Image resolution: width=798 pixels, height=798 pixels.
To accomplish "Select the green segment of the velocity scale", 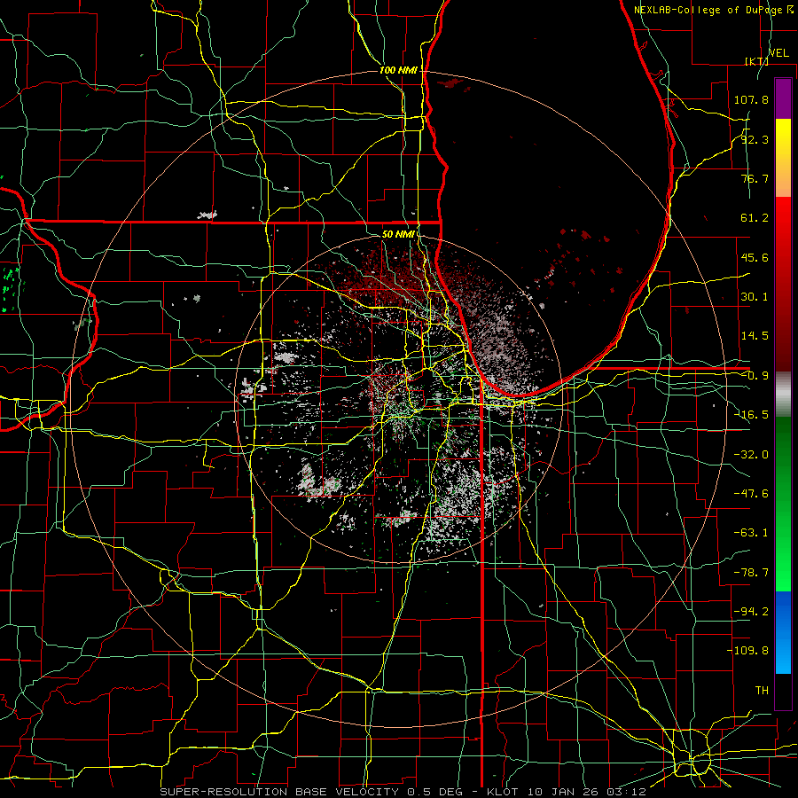I will coord(783,505).
